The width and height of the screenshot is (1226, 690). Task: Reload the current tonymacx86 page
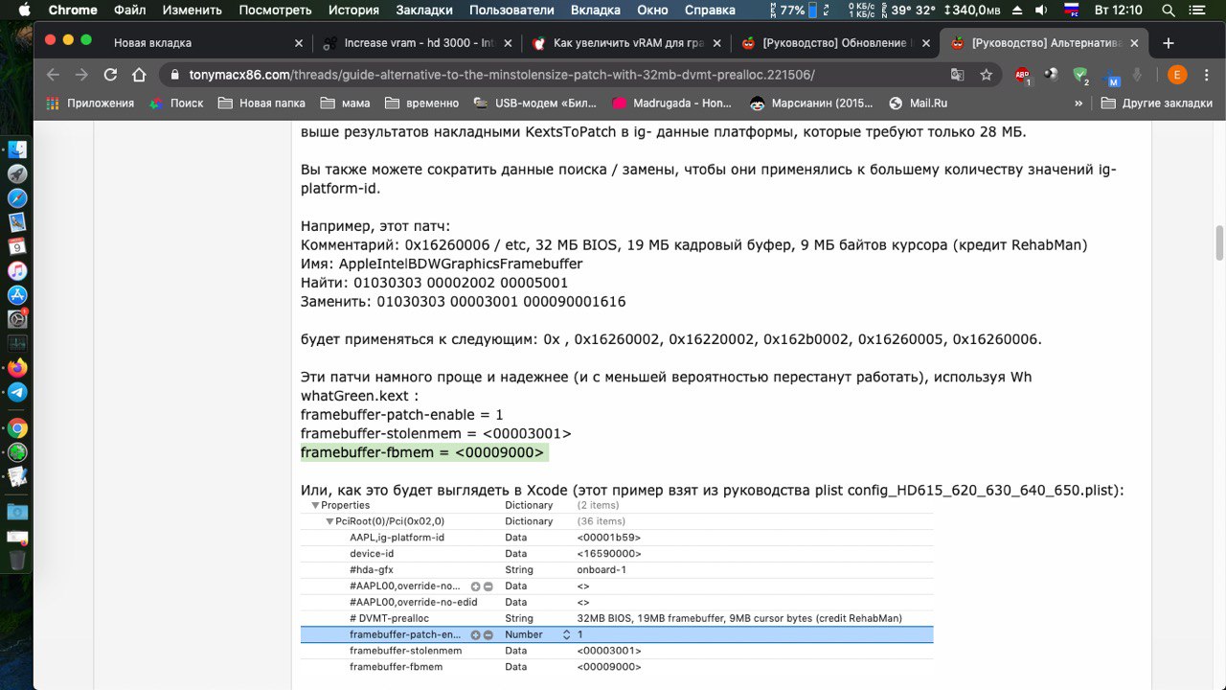point(110,75)
